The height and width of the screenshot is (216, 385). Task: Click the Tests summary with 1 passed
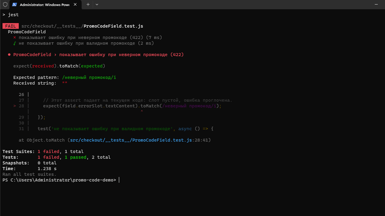(x=56, y=157)
